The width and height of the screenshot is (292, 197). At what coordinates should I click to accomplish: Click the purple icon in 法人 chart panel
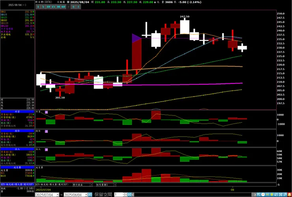point(47,150)
